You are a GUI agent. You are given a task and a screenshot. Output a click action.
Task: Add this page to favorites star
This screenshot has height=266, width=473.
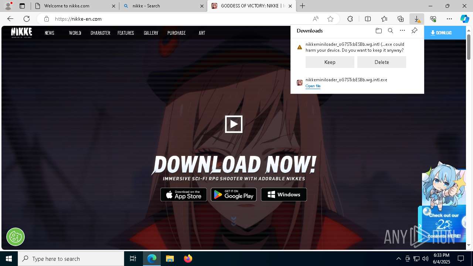pos(330,19)
